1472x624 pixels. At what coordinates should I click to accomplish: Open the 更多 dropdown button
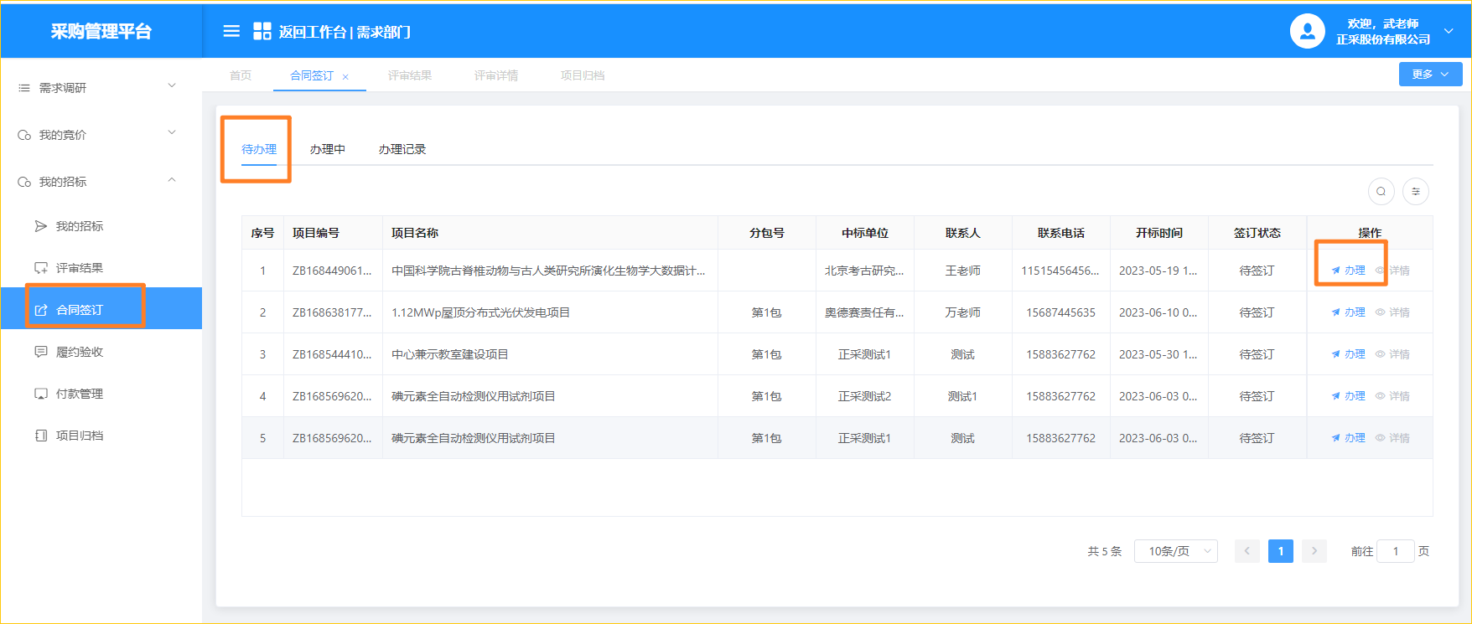1430,75
